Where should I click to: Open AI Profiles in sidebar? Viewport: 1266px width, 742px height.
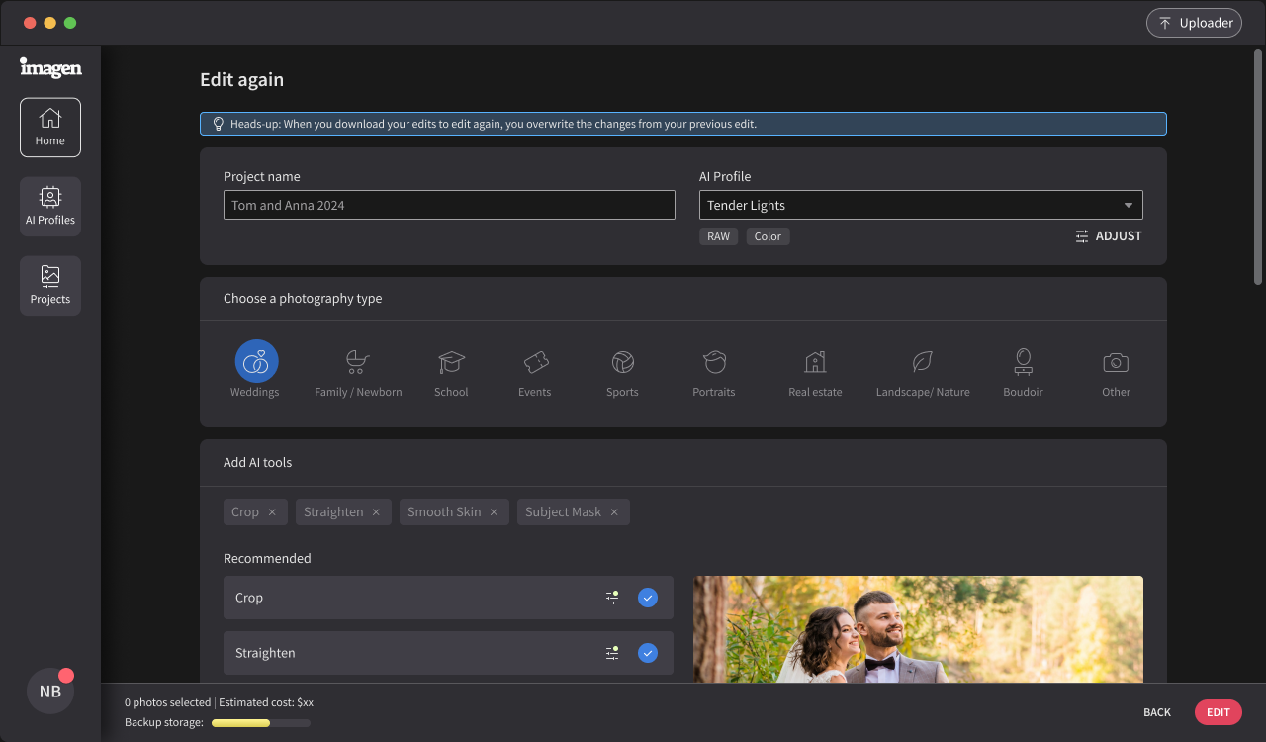[50, 207]
